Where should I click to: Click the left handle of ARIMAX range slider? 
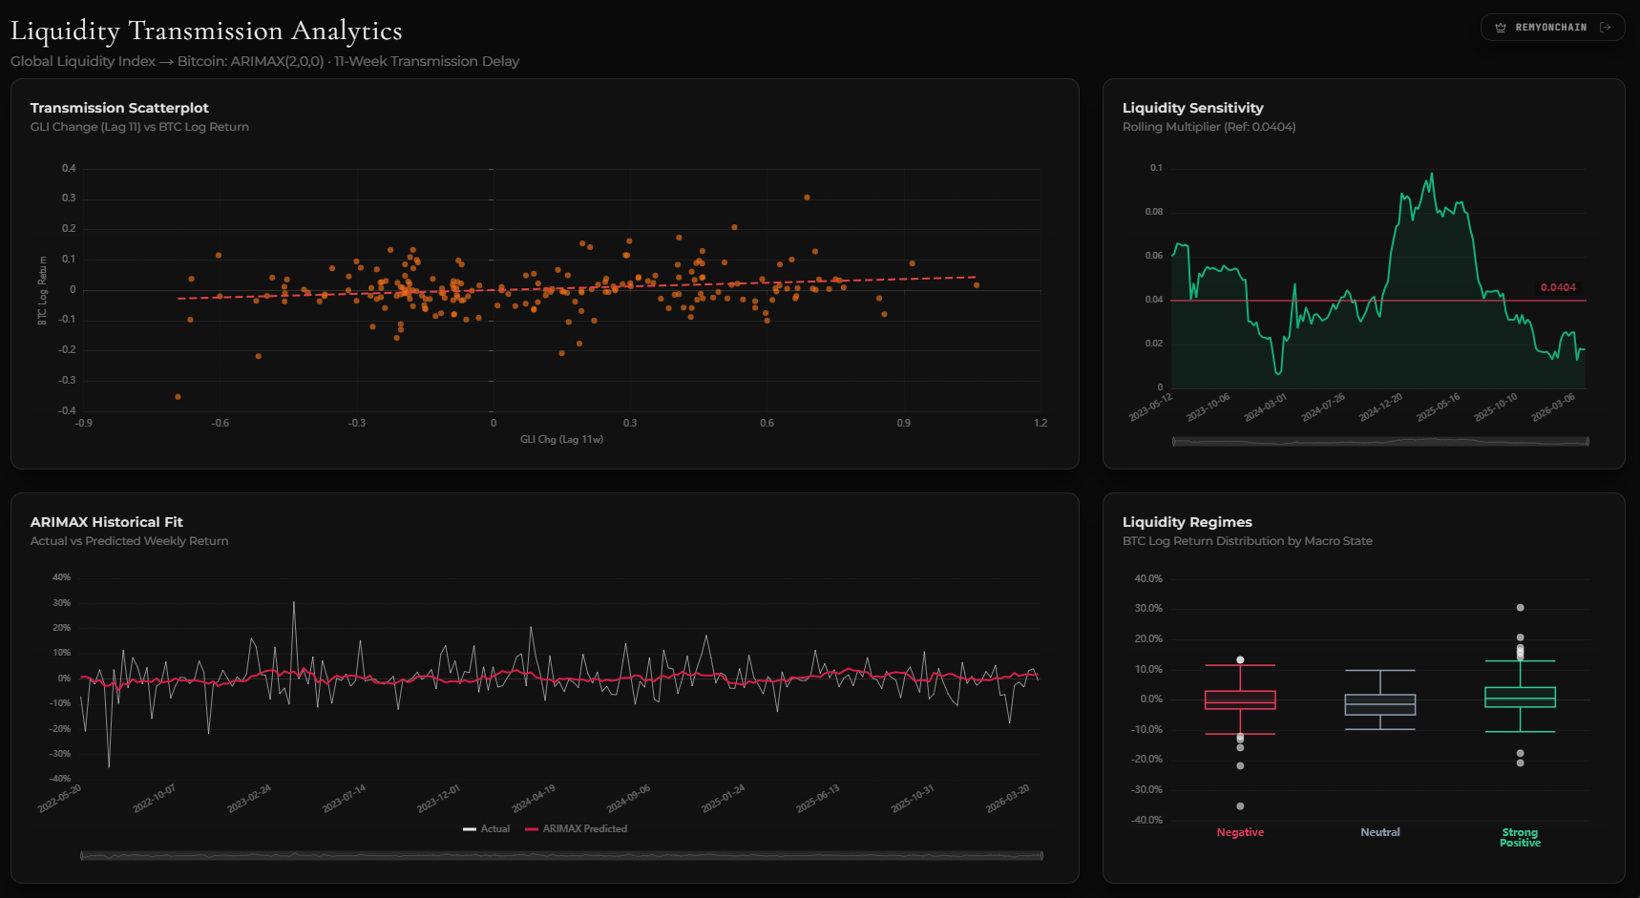point(82,856)
